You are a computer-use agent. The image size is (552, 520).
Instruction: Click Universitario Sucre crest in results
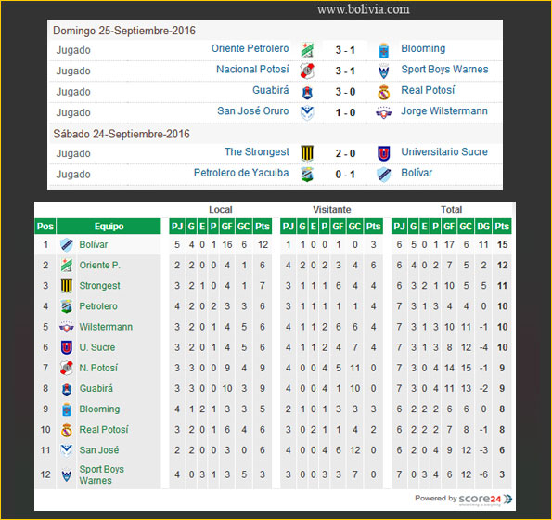(384, 153)
